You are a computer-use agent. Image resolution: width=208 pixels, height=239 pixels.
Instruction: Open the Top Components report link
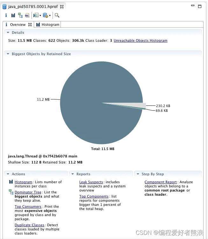[94, 196]
